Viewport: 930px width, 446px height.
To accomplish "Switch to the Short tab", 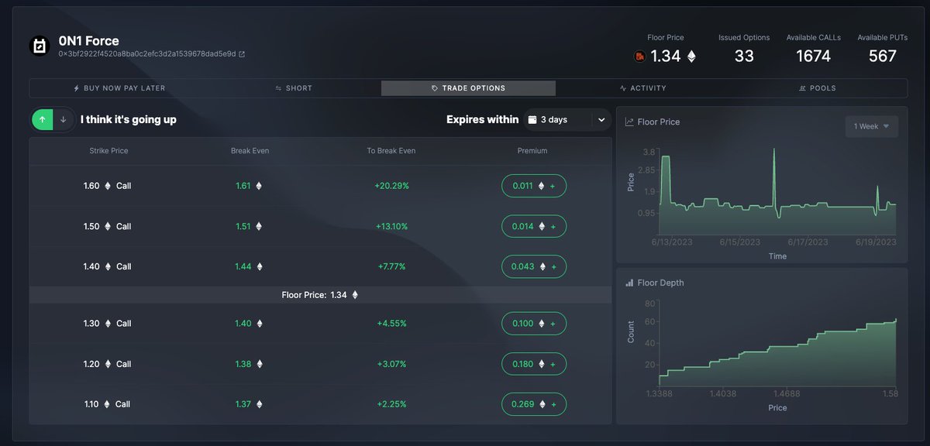I will (x=294, y=88).
